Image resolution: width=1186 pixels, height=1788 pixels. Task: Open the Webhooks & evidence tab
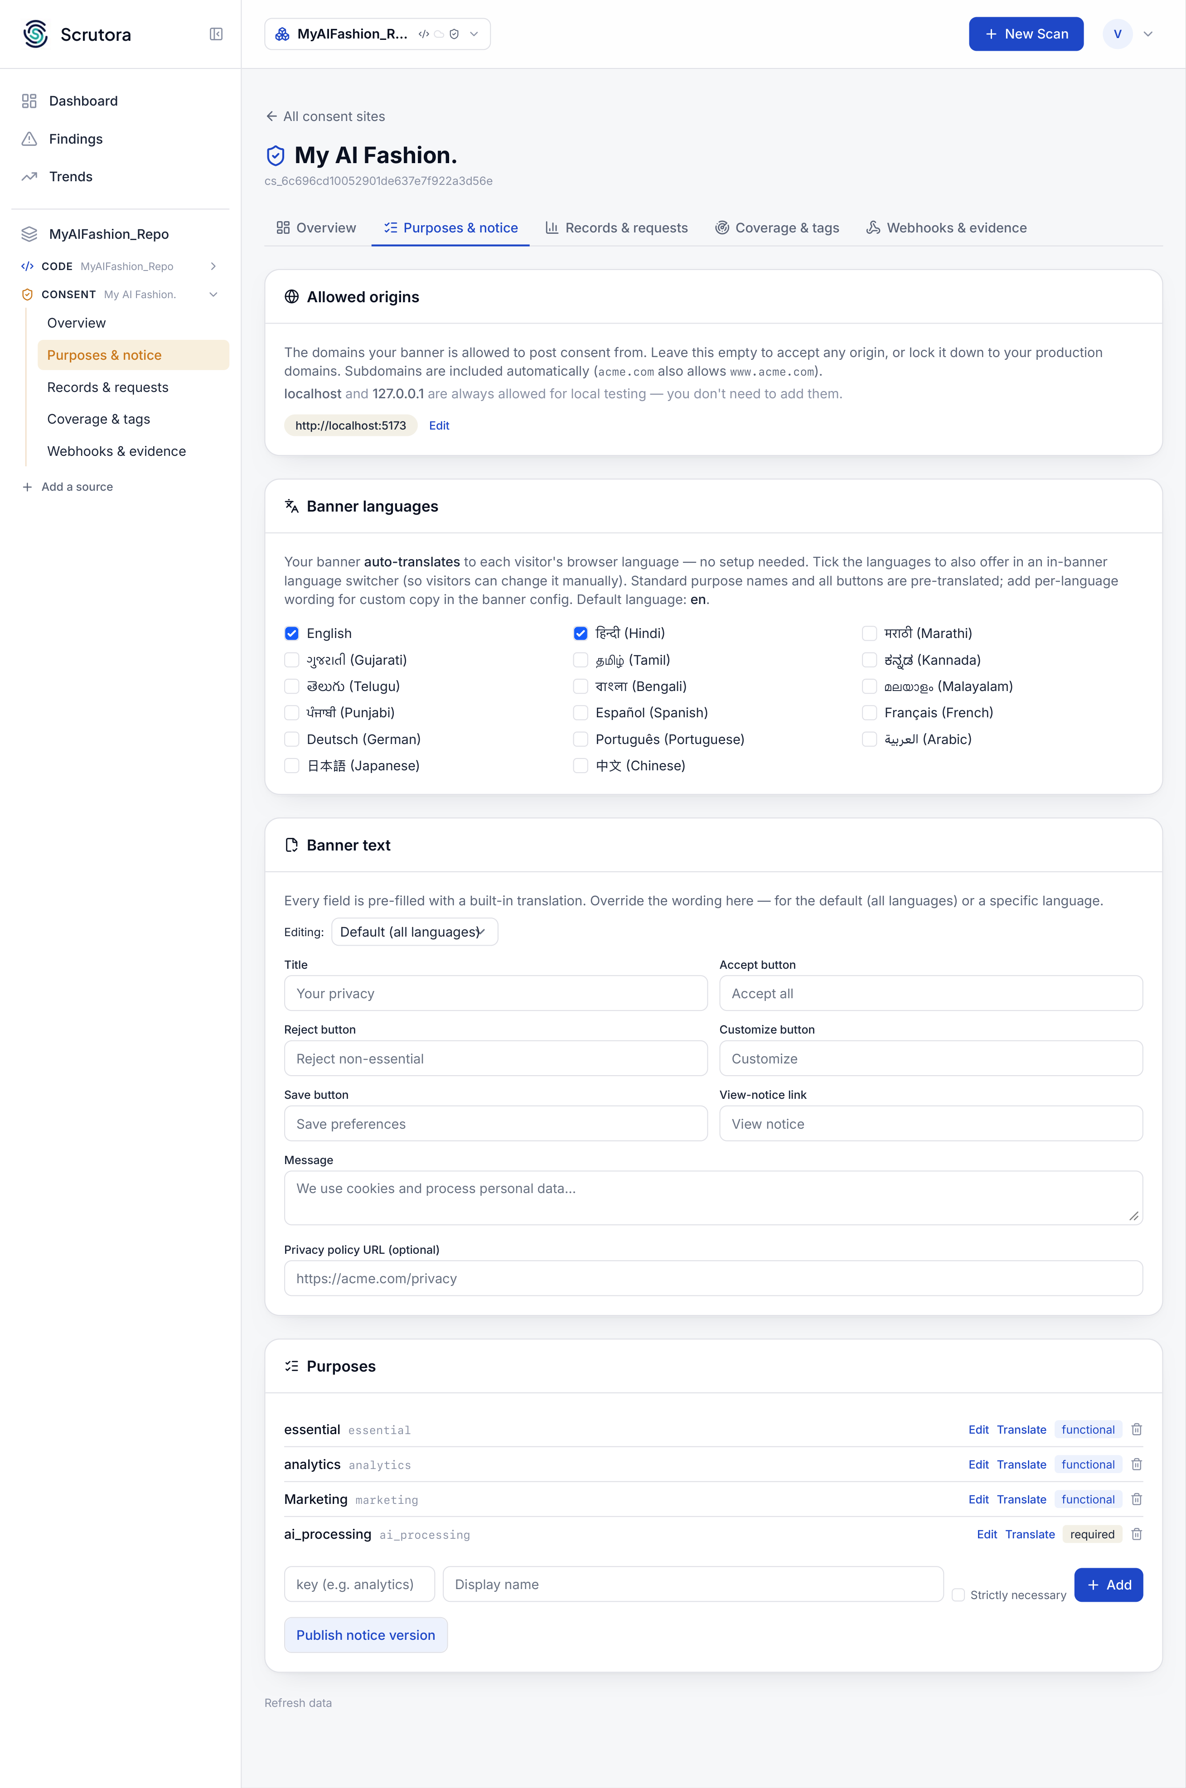(946, 228)
